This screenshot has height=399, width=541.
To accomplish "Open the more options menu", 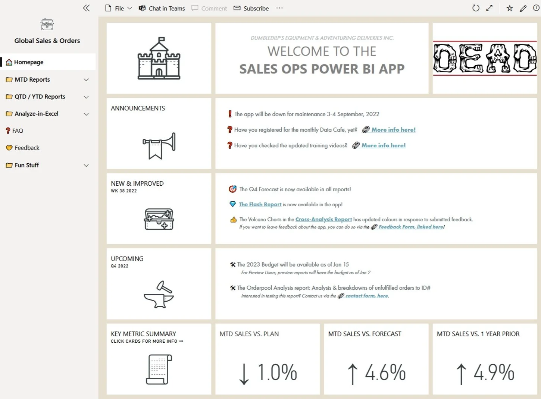I will point(279,8).
